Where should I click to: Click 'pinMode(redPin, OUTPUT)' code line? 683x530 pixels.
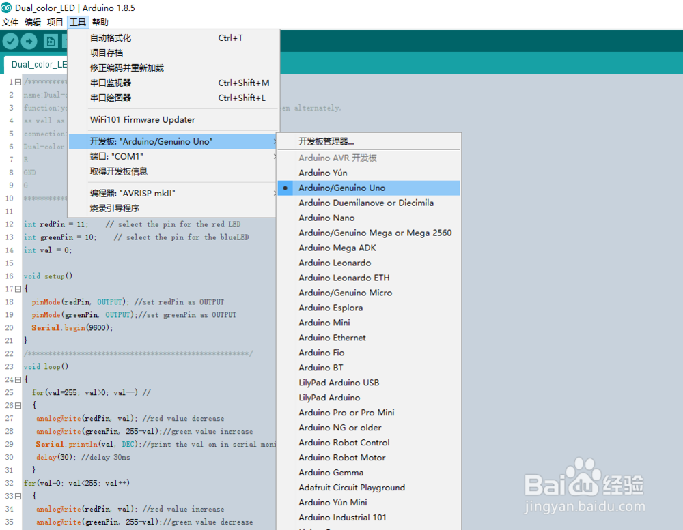click(80, 302)
